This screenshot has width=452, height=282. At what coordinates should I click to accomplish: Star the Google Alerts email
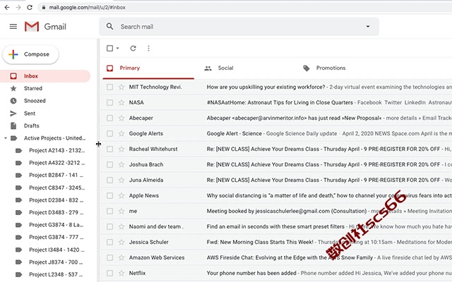pyautogui.click(x=121, y=133)
